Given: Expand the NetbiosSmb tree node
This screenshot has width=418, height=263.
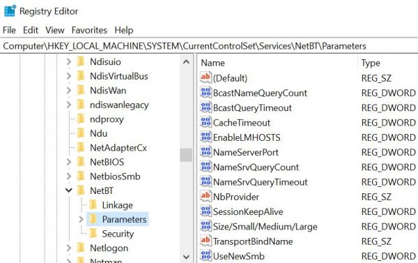Looking at the screenshot, I should tap(69, 176).
